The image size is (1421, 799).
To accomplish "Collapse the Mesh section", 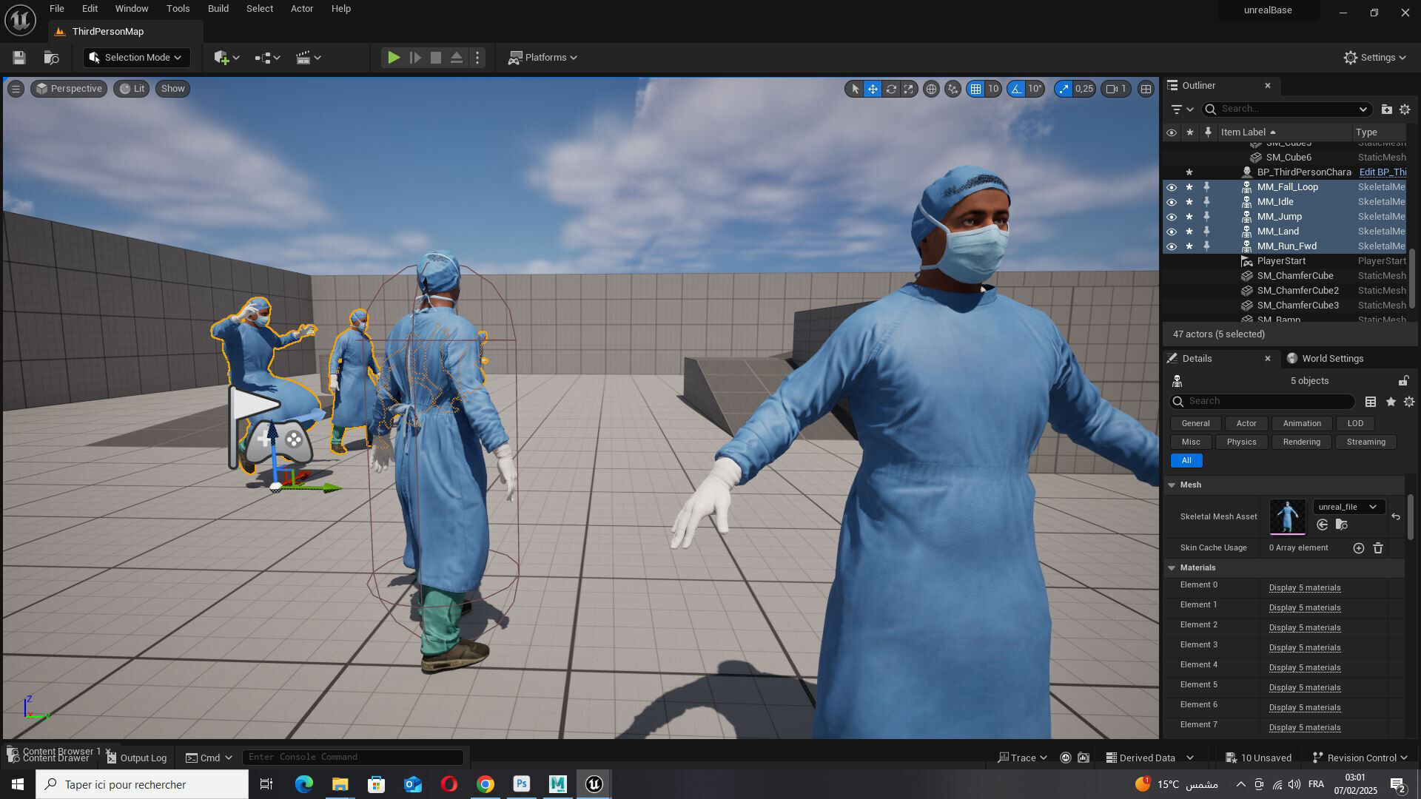I will tap(1172, 485).
